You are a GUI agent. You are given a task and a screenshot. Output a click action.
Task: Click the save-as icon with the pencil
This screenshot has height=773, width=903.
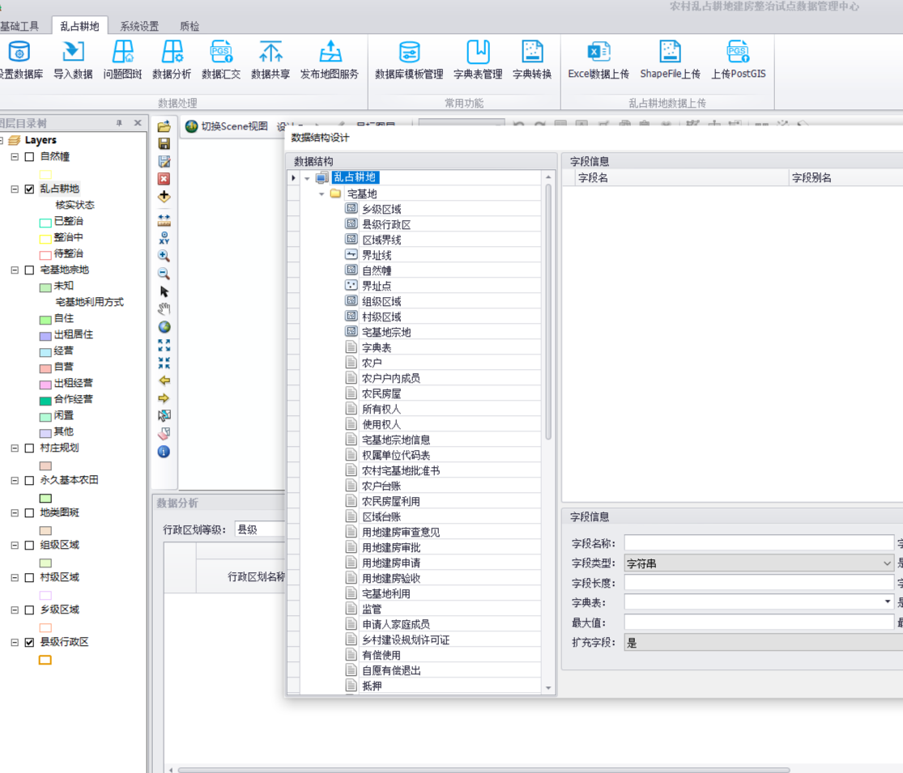click(164, 162)
